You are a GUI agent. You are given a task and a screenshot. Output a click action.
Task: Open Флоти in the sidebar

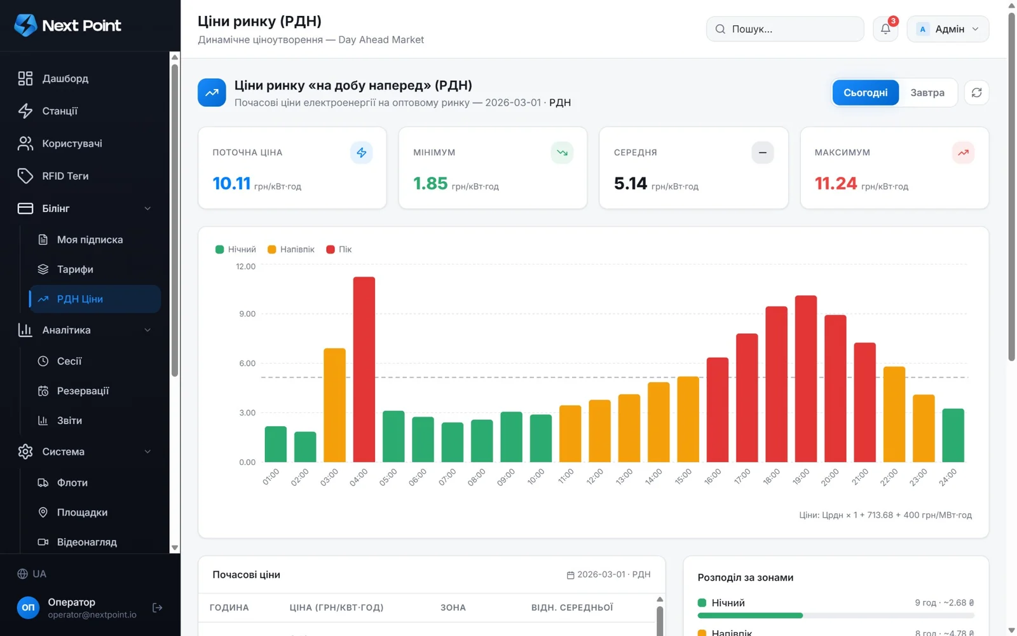[95, 483]
